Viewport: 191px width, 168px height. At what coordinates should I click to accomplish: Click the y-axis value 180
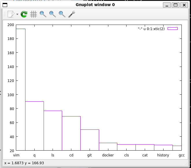(x=11, y=39)
